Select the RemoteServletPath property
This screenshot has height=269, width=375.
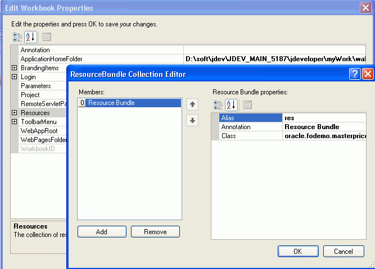click(43, 104)
